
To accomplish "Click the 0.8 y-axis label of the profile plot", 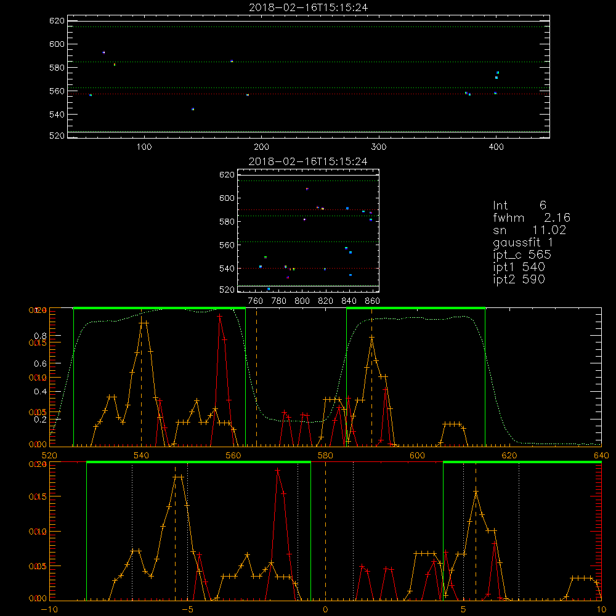I will pyautogui.click(x=41, y=336).
